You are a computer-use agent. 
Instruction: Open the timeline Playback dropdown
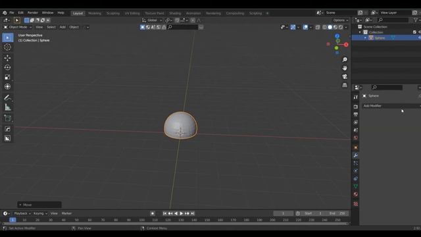(x=22, y=213)
